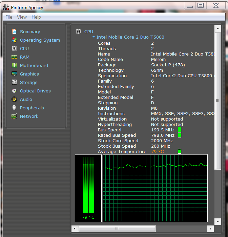Viewport: 228px width, 237px height.
Task: Click the Optical Drives disc icon
Action: tap(14, 91)
